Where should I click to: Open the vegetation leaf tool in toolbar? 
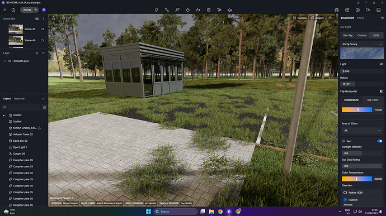tap(177, 10)
